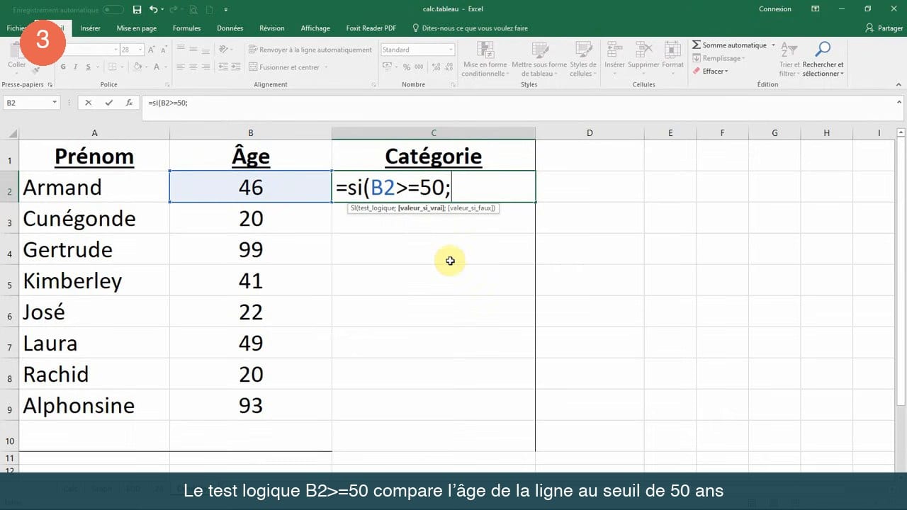
Task: Confirm the formula with the checkmark icon
Action: 108,103
